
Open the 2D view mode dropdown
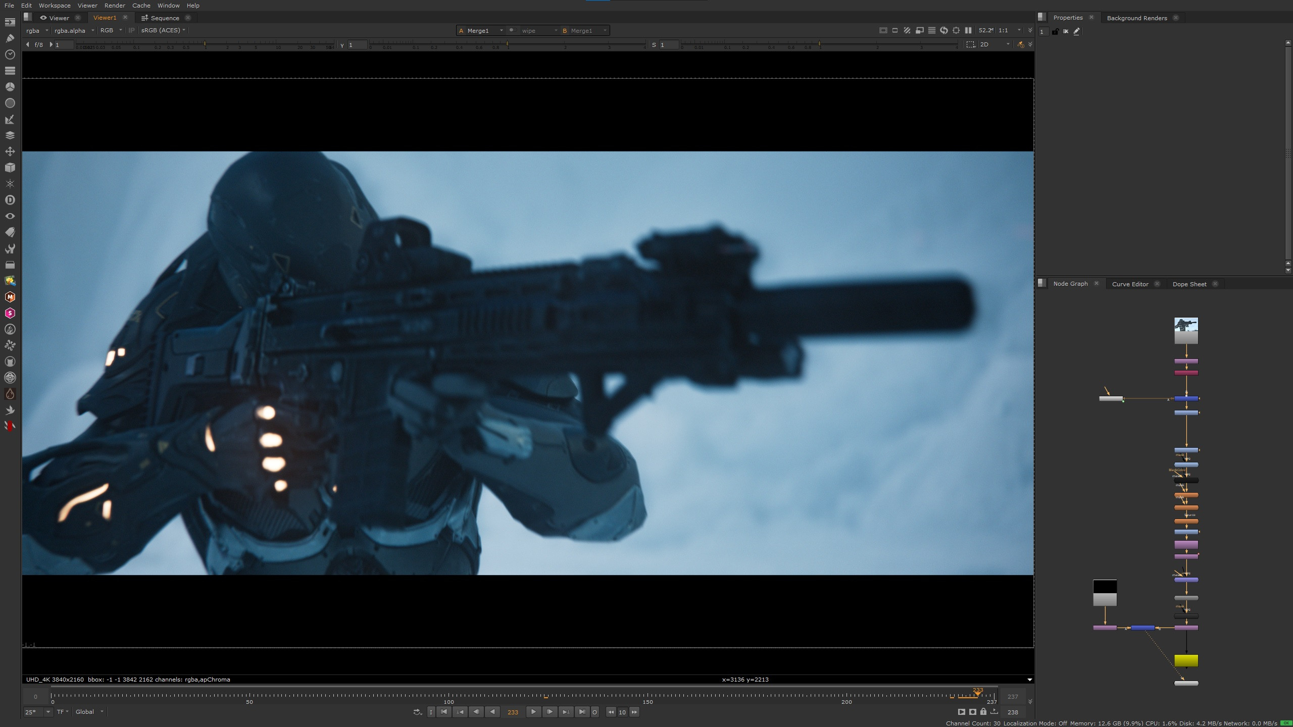pos(994,44)
